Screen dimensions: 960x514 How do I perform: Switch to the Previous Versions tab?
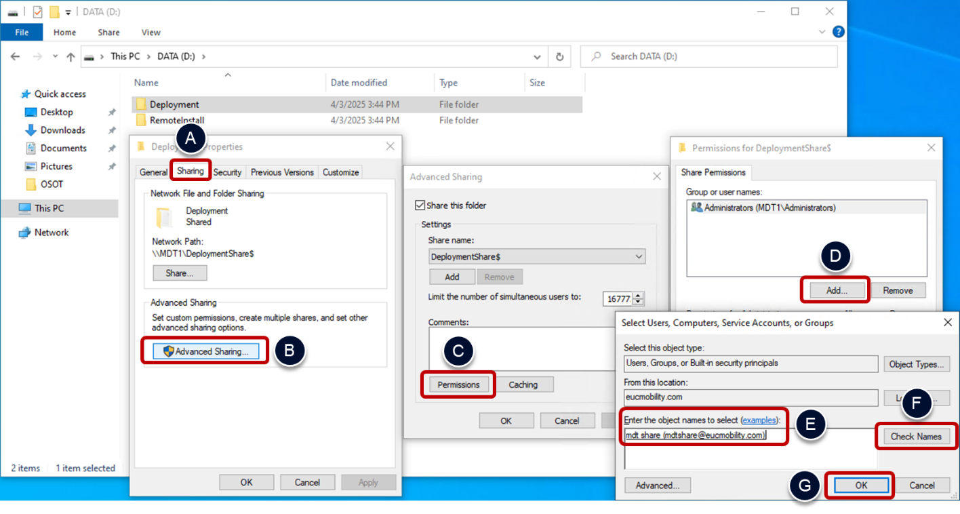pyautogui.click(x=282, y=172)
